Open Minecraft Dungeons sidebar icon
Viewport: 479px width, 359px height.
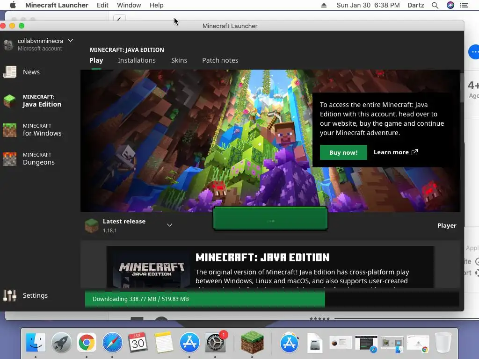click(x=9, y=159)
